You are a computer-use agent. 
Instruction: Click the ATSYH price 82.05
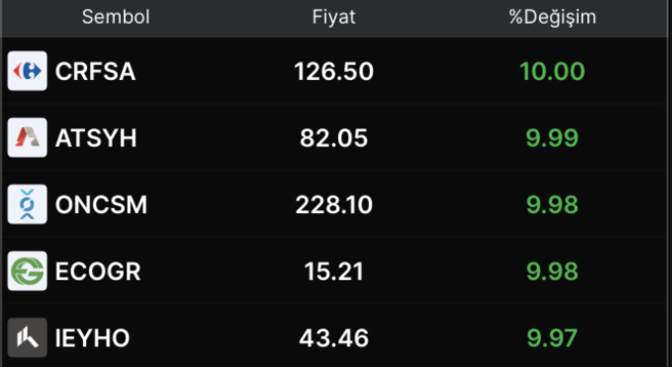[x=334, y=138]
